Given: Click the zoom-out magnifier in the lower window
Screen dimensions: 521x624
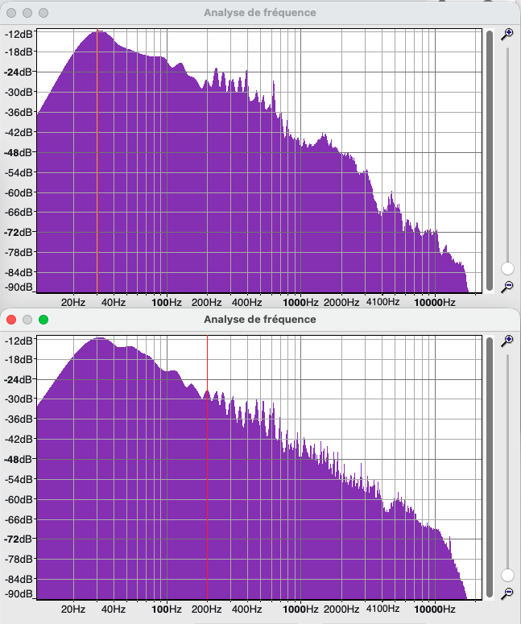Looking at the screenshot, I should tap(507, 593).
